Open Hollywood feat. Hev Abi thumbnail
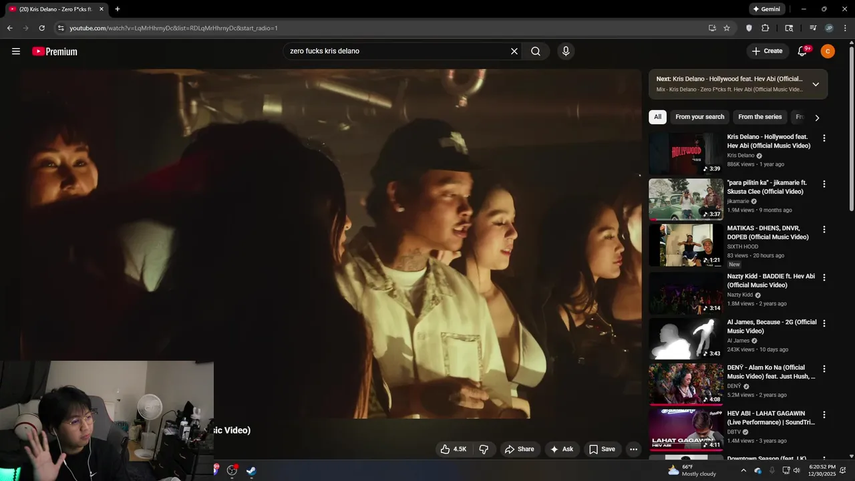855x481 pixels. [x=685, y=153]
